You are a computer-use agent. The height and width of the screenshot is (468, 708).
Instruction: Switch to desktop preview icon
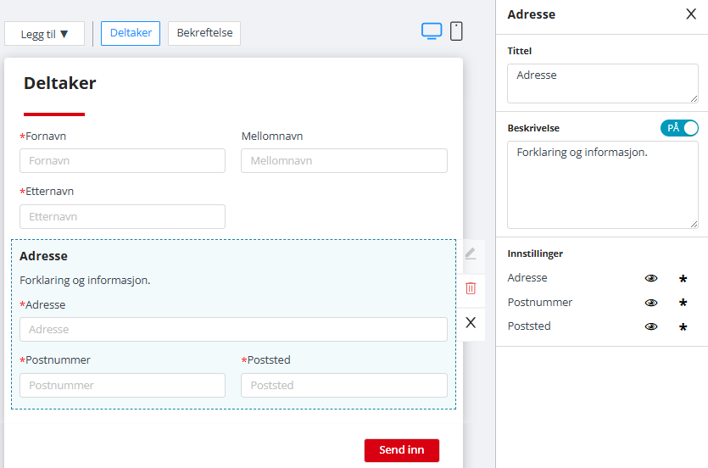432,31
